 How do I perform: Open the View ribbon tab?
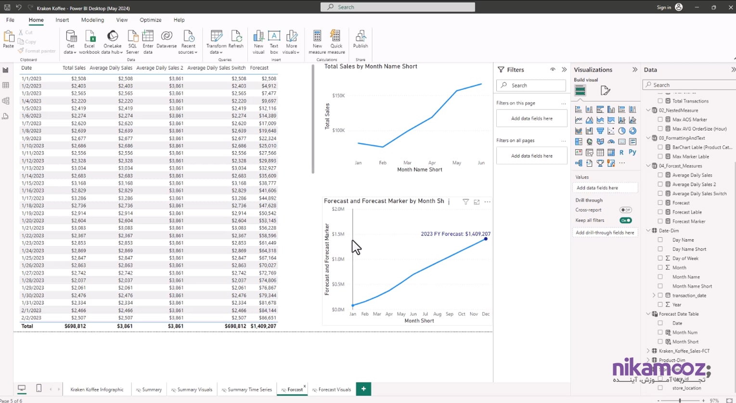point(122,20)
